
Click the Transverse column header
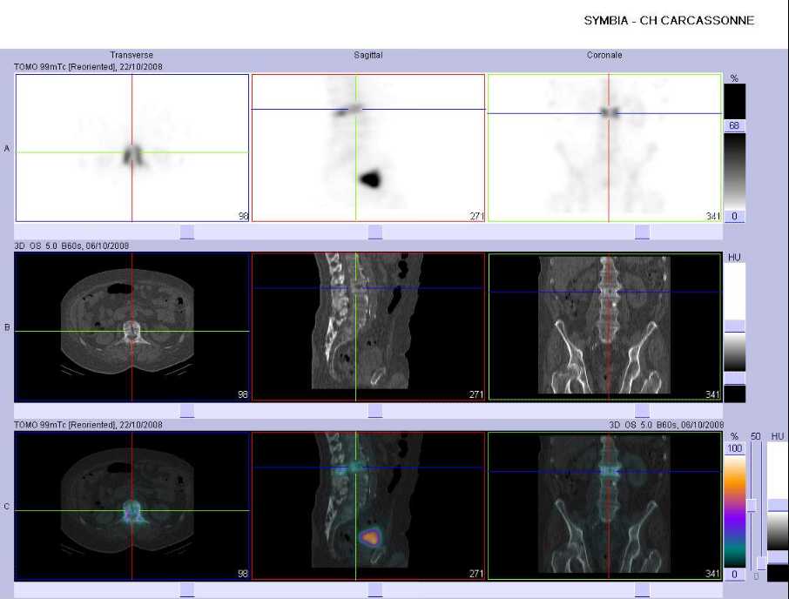point(131,56)
